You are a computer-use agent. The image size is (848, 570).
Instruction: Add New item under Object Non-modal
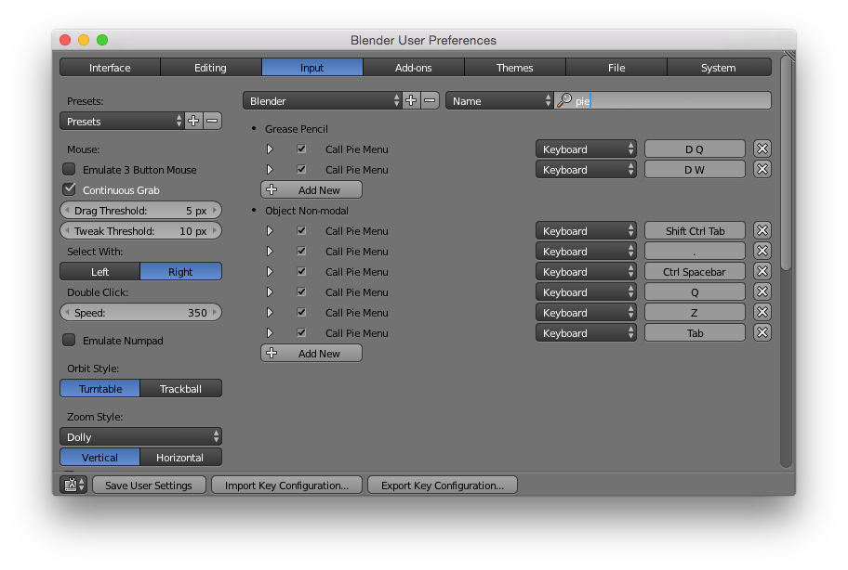point(311,354)
